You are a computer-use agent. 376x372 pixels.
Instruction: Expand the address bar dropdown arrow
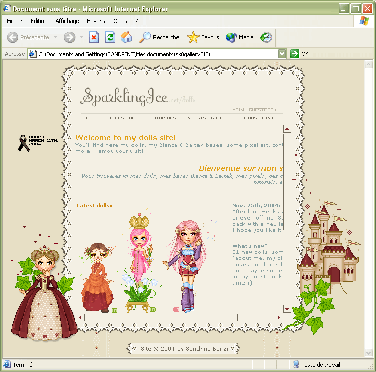282,54
